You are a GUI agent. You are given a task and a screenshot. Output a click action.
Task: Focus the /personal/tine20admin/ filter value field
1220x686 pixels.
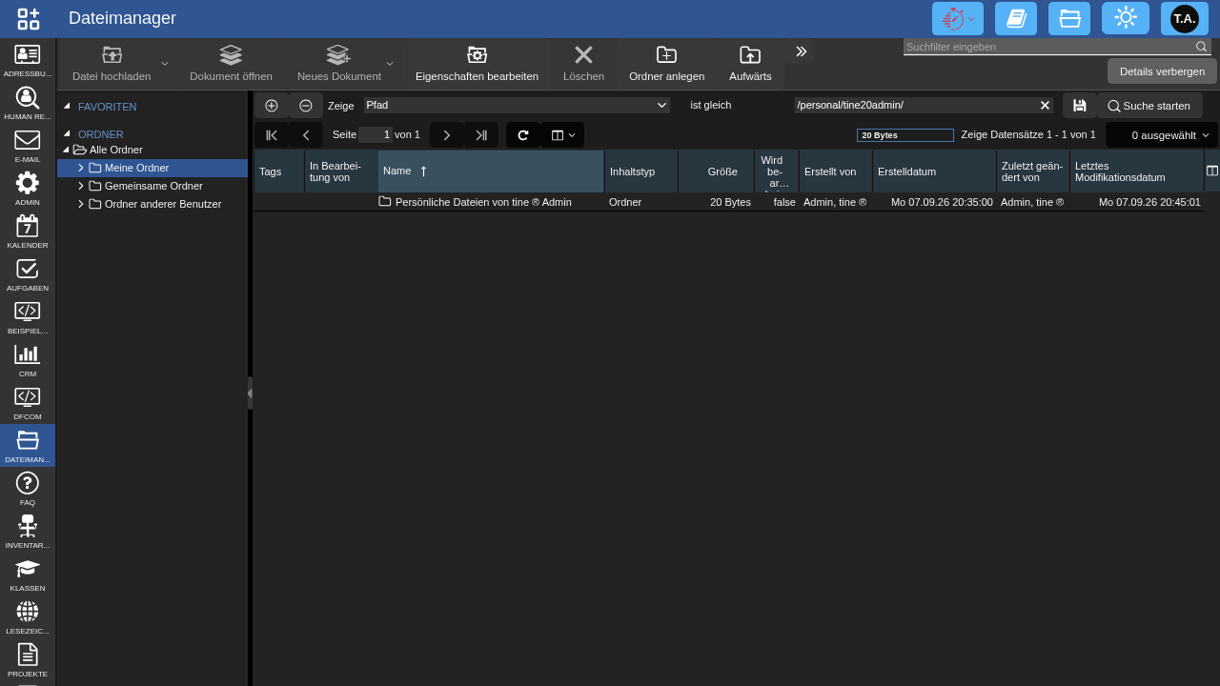(915, 105)
